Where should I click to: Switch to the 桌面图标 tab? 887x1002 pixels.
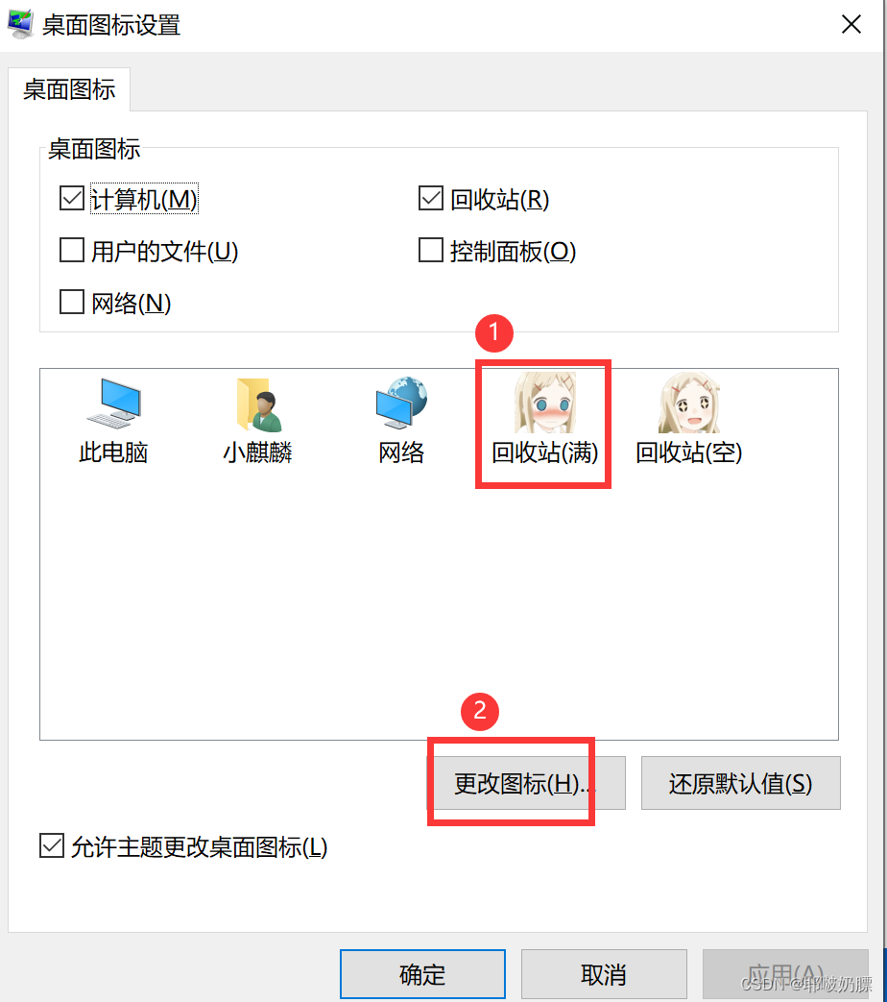(69, 89)
